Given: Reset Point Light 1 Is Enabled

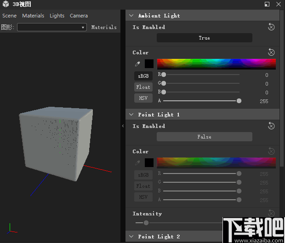Looking at the screenshot, I should (x=271, y=126).
